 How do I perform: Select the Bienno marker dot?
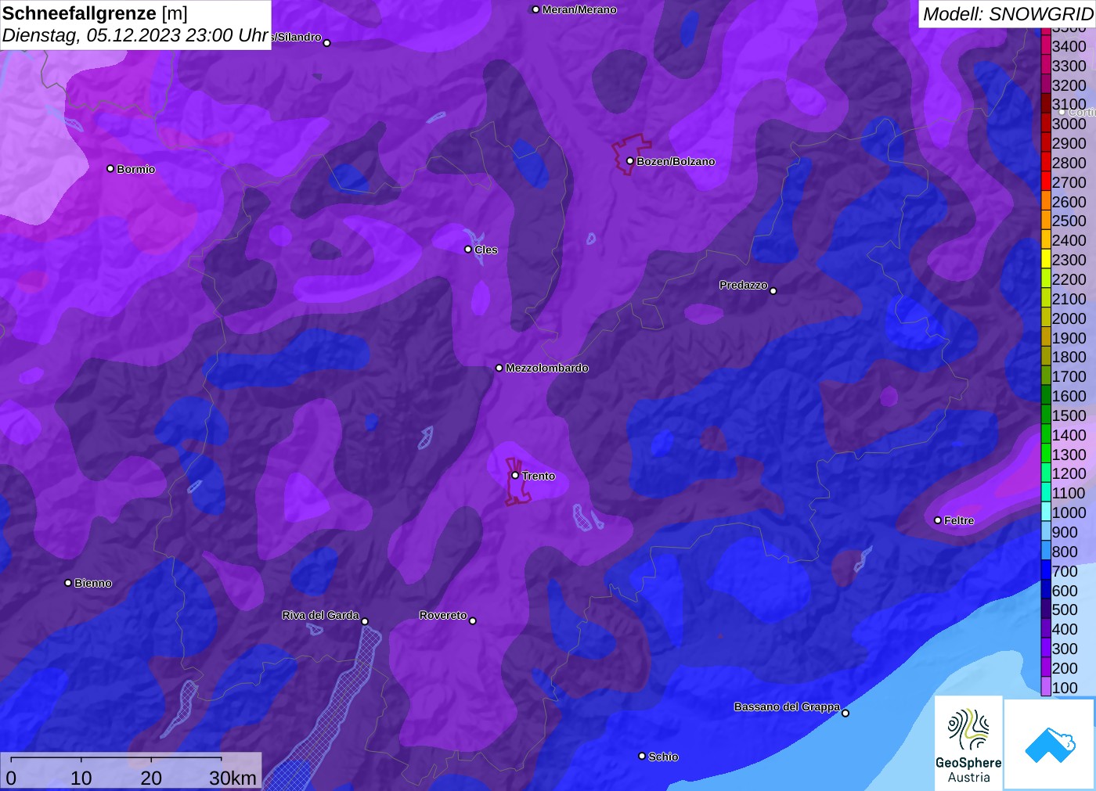click(68, 583)
